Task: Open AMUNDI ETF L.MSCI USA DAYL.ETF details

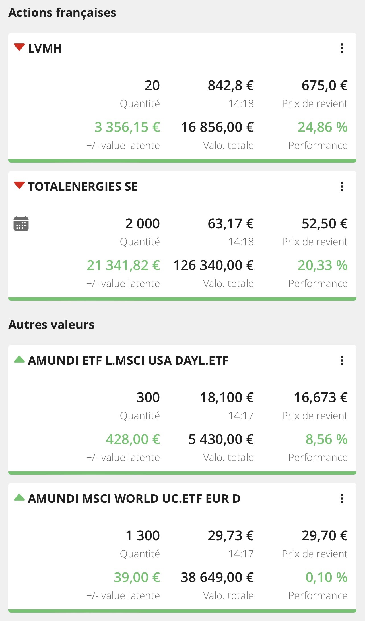Action: (x=128, y=361)
